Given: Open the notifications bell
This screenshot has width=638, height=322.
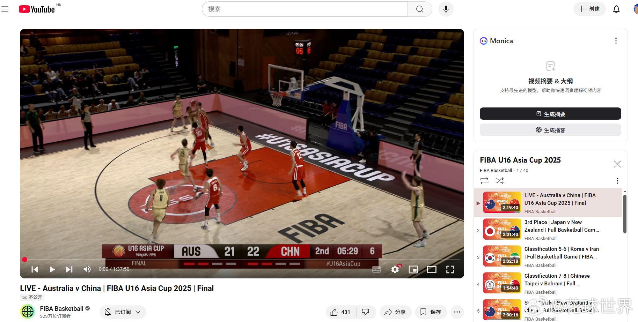Looking at the screenshot, I should pyautogui.click(x=616, y=9).
